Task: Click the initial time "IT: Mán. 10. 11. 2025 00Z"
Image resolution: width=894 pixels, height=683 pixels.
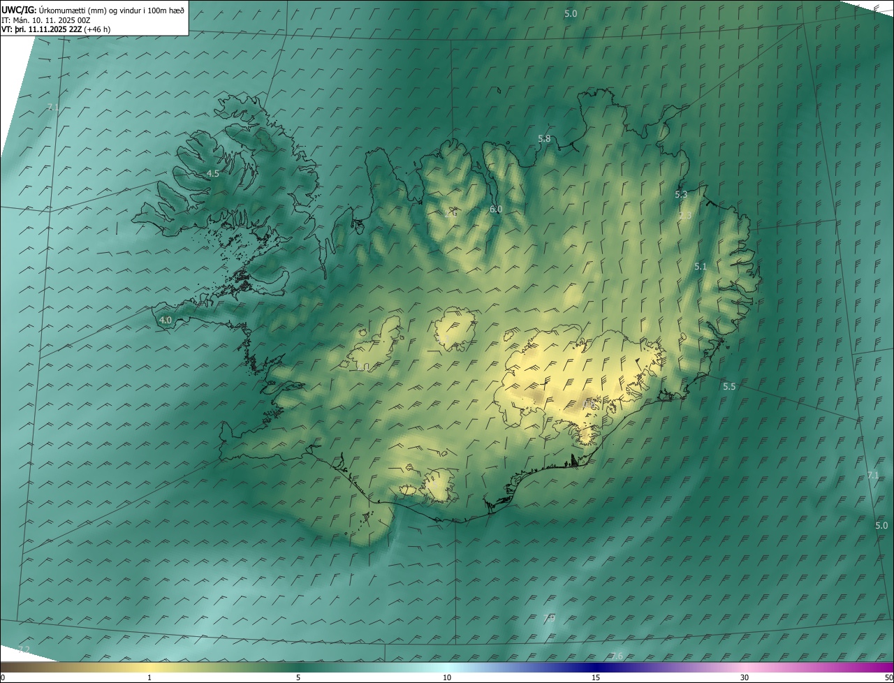Action: click(x=46, y=20)
